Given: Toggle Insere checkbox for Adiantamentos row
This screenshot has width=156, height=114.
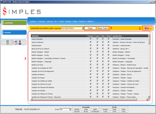Looking at the screenshot, I should pyautogui.click(x=97, y=45).
